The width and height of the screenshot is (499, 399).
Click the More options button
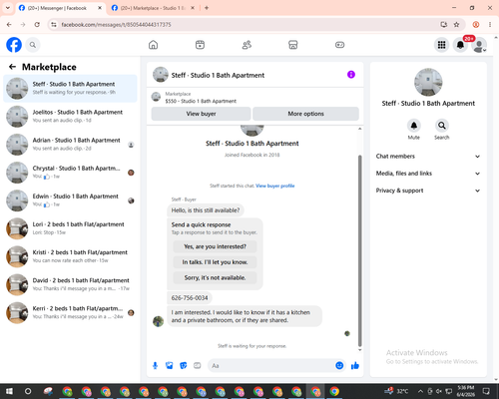tap(305, 114)
